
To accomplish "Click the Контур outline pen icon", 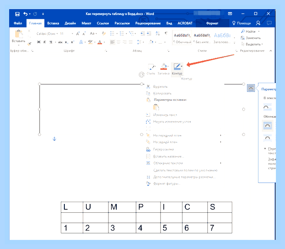I will (177, 67).
